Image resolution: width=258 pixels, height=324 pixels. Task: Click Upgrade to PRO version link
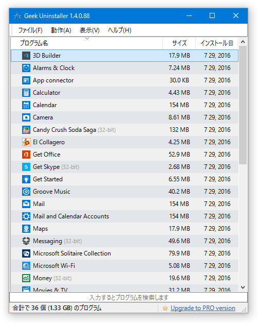click(x=203, y=308)
